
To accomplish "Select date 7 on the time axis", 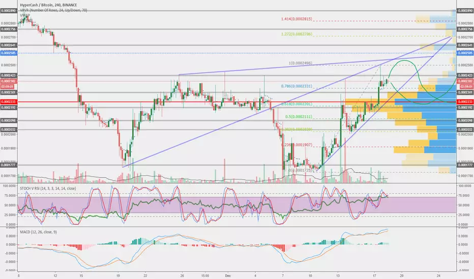I will (283, 275).
